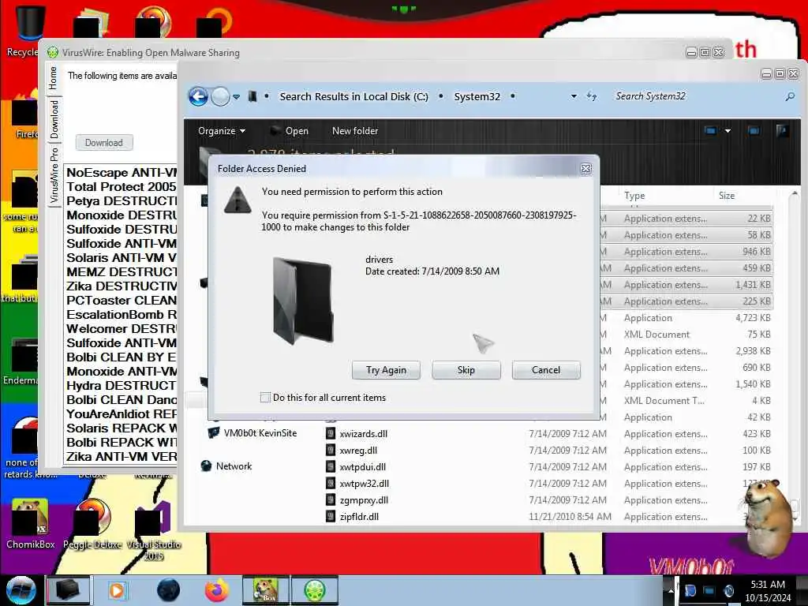Open the Windows Start orb
The height and width of the screenshot is (606, 808).
21,590
